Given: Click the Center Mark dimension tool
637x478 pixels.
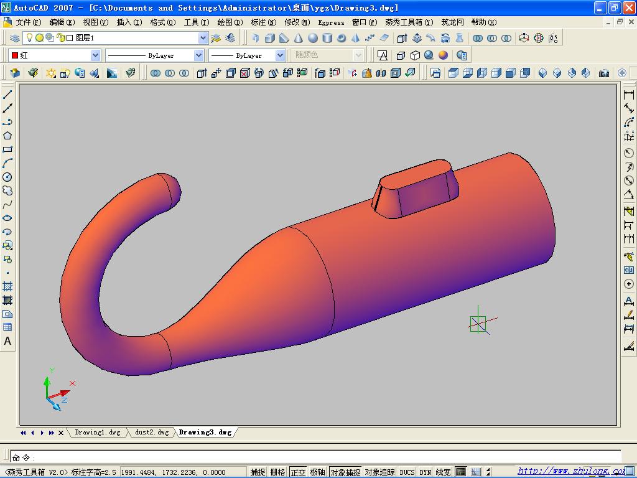Looking at the screenshot, I should pyautogui.click(x=628, y=284).
